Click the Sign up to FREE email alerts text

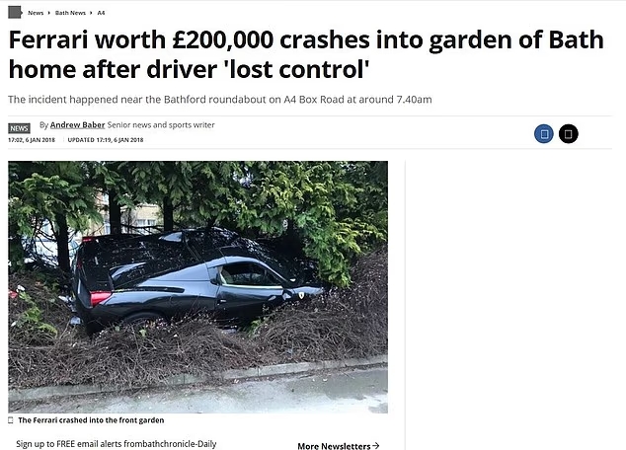coord(117,444)
